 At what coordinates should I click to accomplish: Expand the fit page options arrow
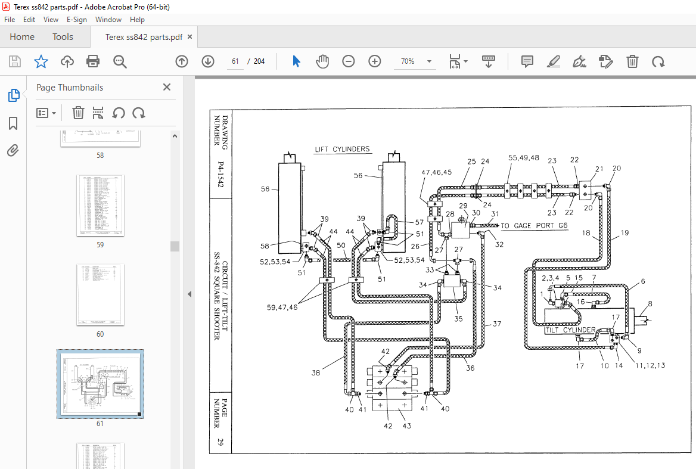click(465, 61)
